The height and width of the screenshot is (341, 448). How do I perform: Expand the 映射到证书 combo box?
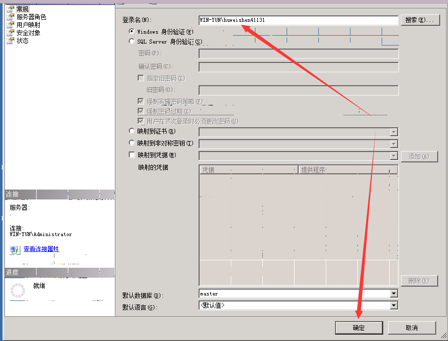pyautogui.click(x=394, y=132)
